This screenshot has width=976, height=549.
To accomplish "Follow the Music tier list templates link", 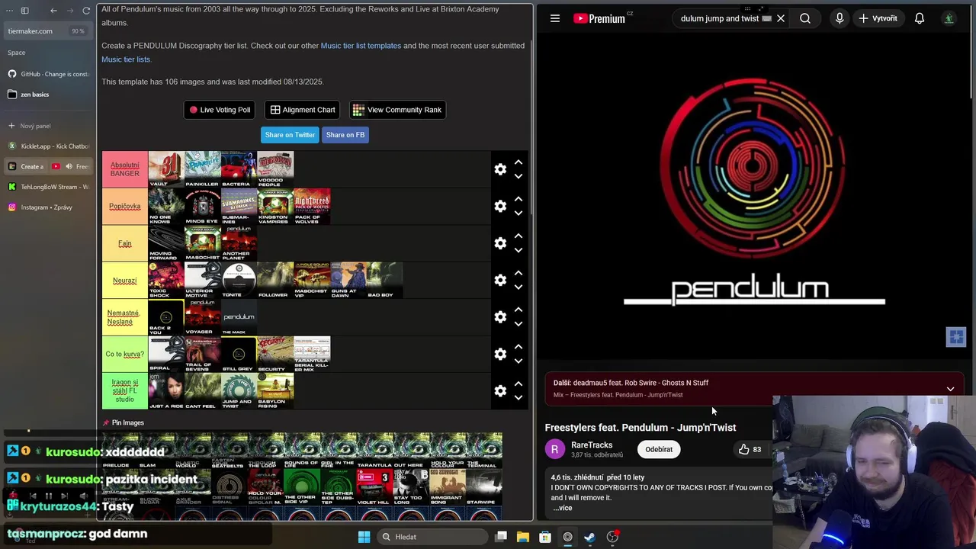I will click(361, 46).
